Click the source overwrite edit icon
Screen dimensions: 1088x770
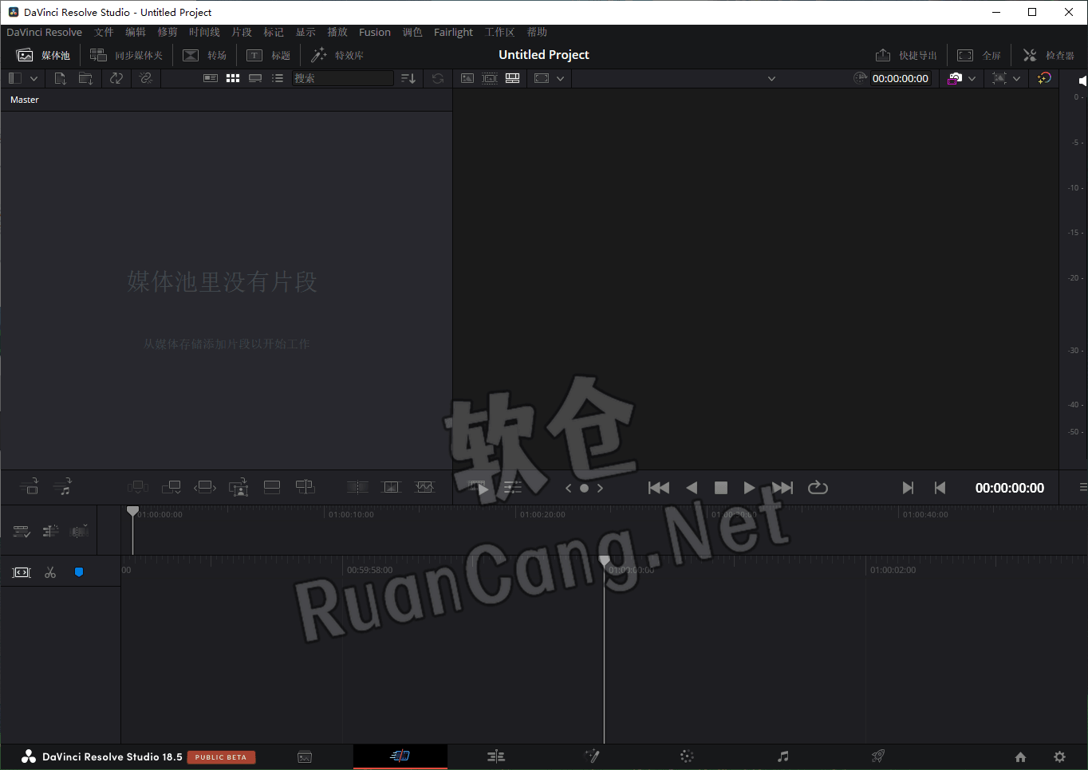click(306, 487)
